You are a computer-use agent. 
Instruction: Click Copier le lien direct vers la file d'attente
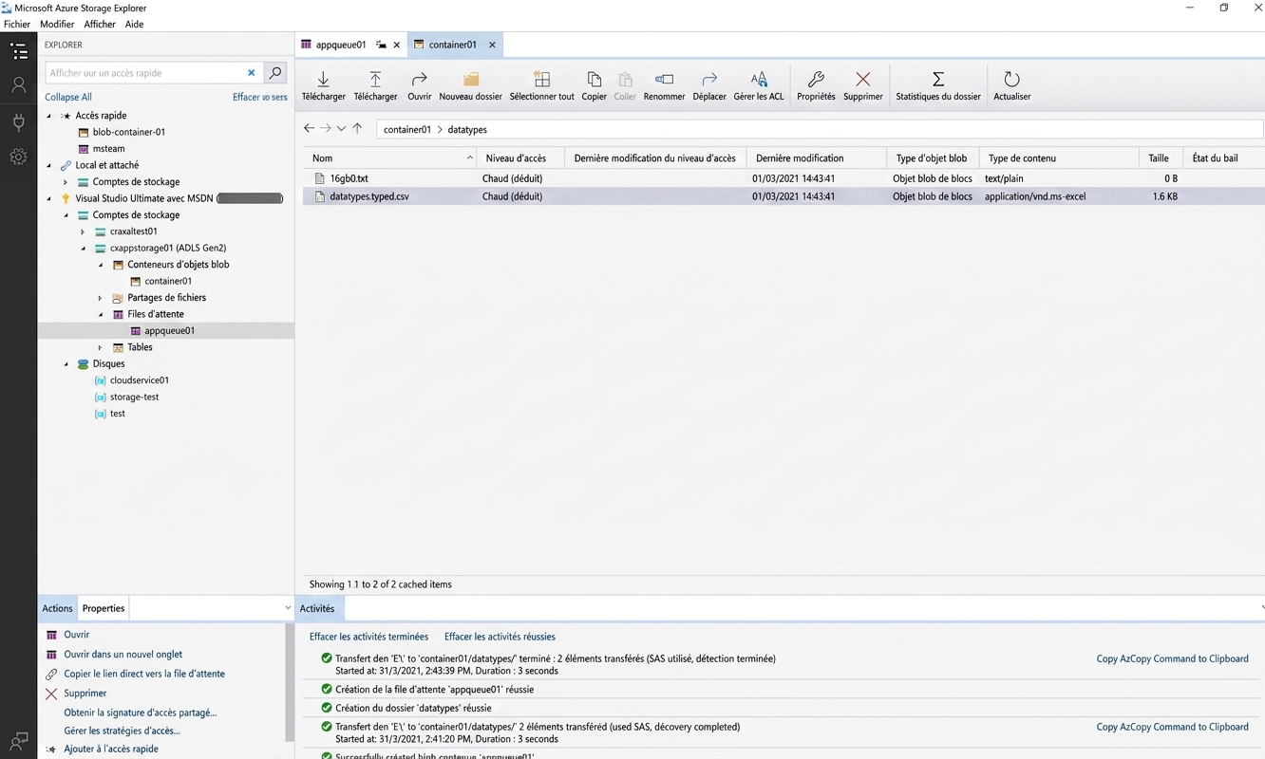[x=144, y=674]
